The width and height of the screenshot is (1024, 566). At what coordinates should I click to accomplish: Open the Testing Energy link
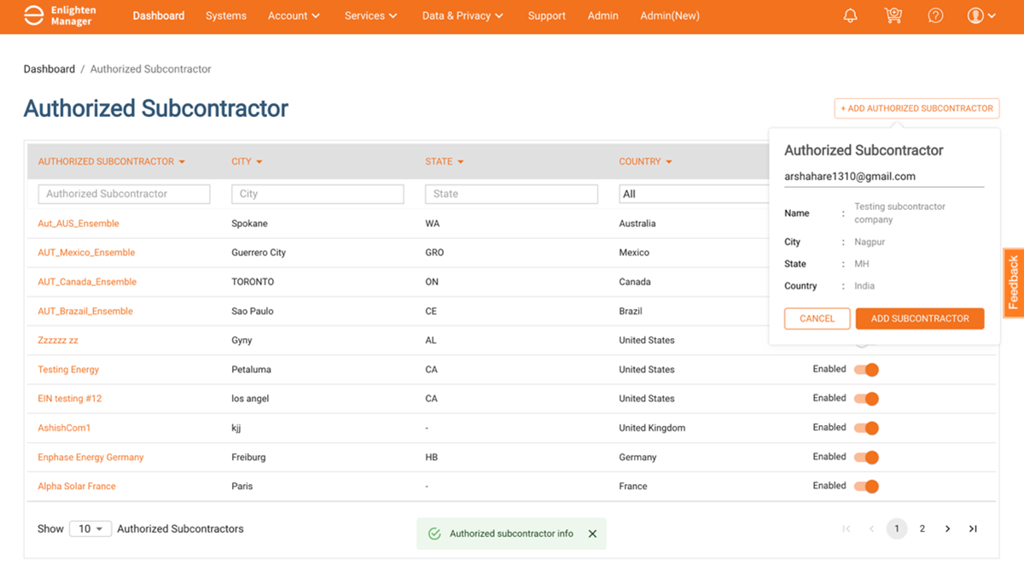coord(68,370)
